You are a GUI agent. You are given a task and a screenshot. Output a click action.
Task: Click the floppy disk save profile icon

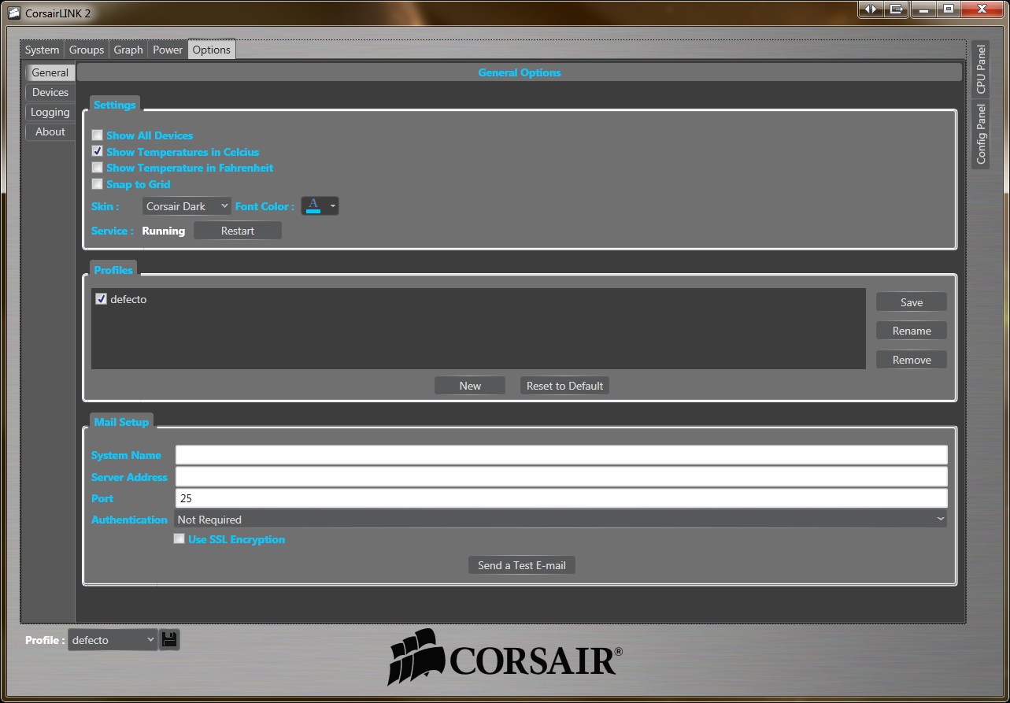pyautogui.click(x=169, y=639)
